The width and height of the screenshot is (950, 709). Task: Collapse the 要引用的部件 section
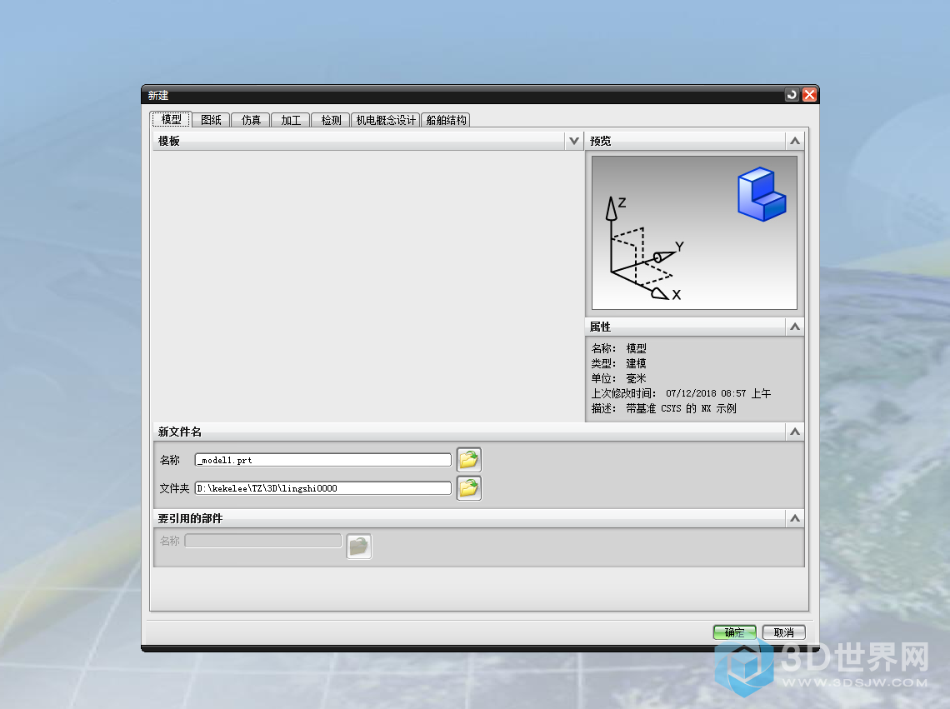795,519
